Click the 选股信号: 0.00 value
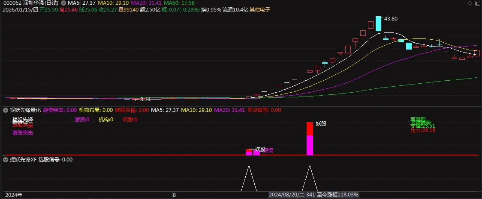482x199 pixels. coord(56,159)
